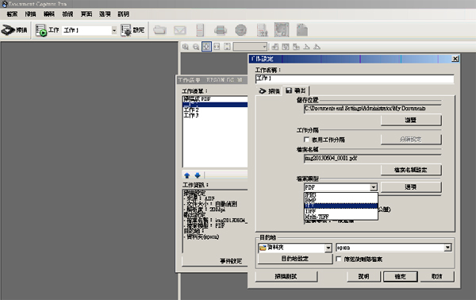The width and height of the screenshot is (476, 300).
Task: Click the fit-width view icon
Action: [x=217, y=47]
